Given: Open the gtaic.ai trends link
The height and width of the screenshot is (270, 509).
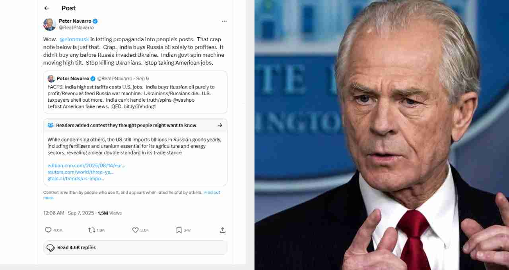Looking at the screenshot, I should click(76, 178).
